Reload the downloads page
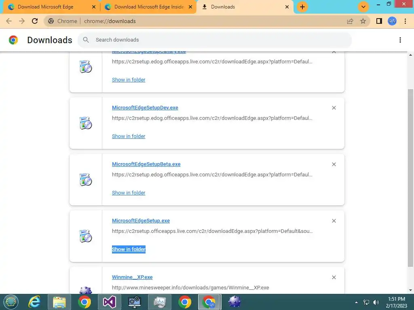414x310 pixels. coord(35,21)
